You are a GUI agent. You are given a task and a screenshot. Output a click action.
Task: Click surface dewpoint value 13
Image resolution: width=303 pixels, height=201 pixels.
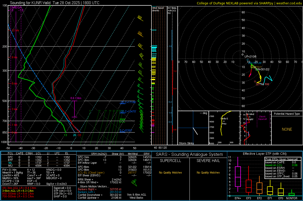pyautogui.click(x=65, y=135)
